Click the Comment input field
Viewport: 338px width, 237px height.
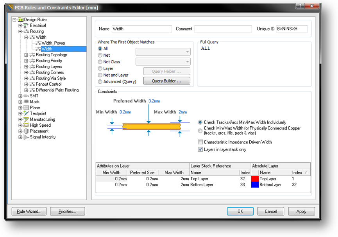tap(223, 29)
